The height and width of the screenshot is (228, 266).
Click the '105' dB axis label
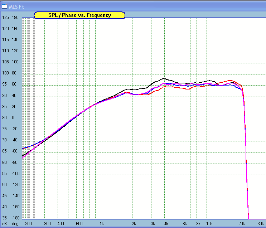(x=5, y=62)
